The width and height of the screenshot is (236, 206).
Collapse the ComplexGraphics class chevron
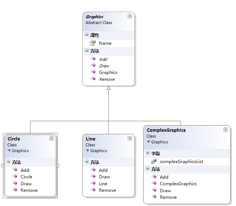click(x=225, y=130)
